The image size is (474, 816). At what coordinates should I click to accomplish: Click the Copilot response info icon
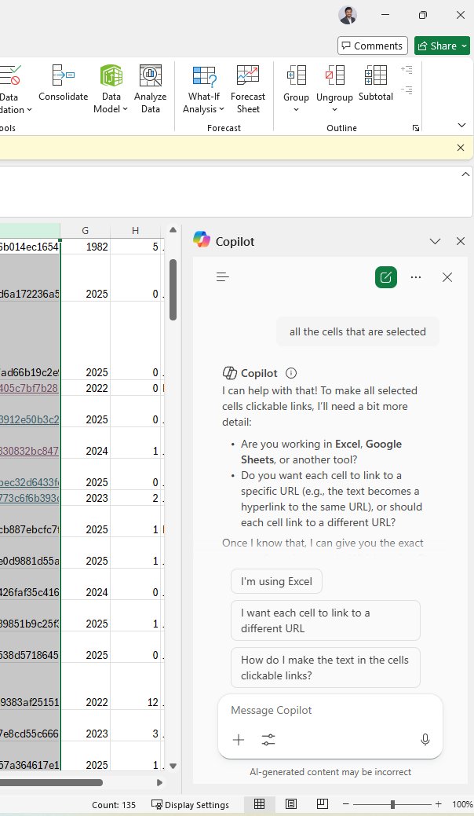(291, 373)
